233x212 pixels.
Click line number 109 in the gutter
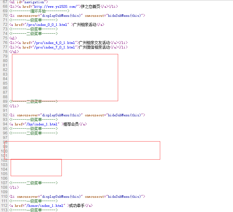[x=4, y=192]
